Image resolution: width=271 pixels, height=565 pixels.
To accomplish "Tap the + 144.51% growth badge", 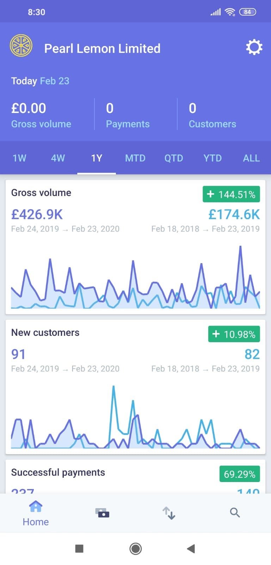I will point(231,194).
